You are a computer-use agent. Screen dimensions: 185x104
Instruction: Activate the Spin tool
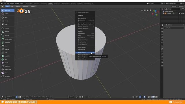coord(8,60)
